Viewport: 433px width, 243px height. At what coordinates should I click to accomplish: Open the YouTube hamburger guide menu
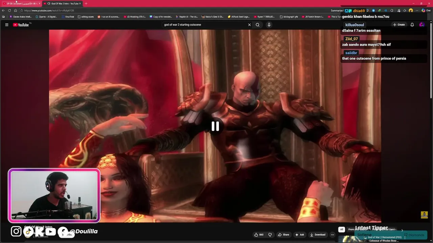click(6, 25)
